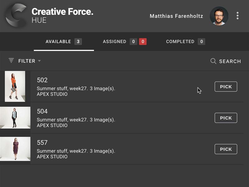Image resolution: width=249 pixels, height=187 pixels.
Task: Click the Matthias Farenholtz user name
Action: pyautogui.click(x=176, y=16)
